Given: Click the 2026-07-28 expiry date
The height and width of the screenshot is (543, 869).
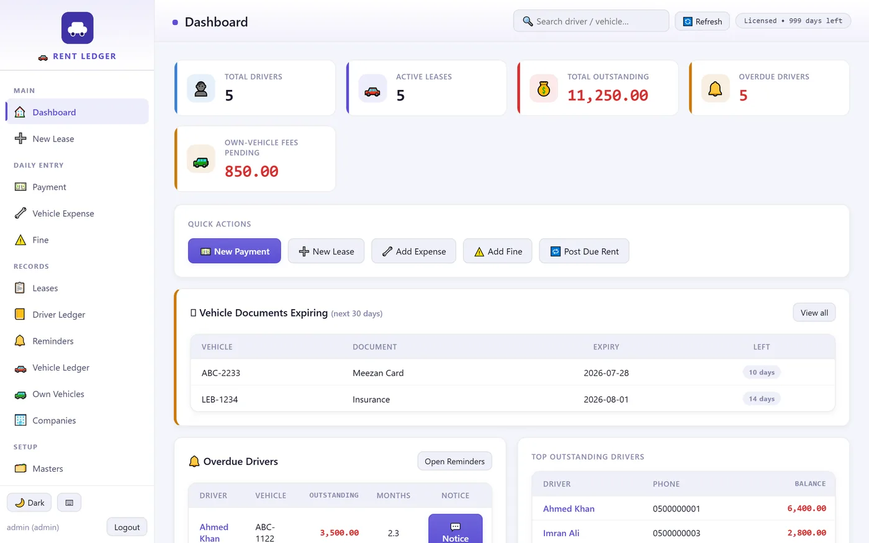Looking at the screenshot, I should coord(606,373).
